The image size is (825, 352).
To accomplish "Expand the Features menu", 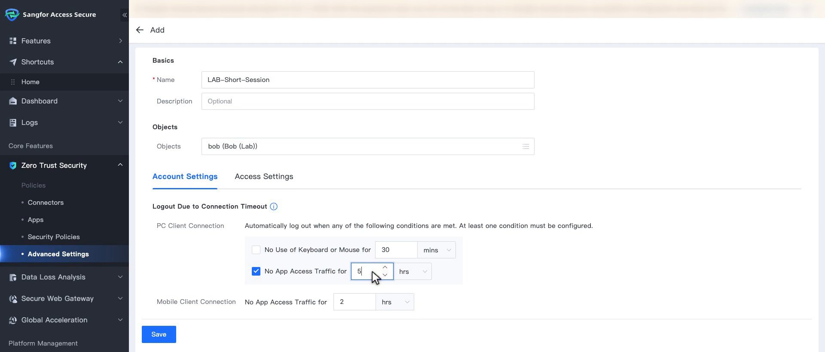I will (x=120, y=41).
